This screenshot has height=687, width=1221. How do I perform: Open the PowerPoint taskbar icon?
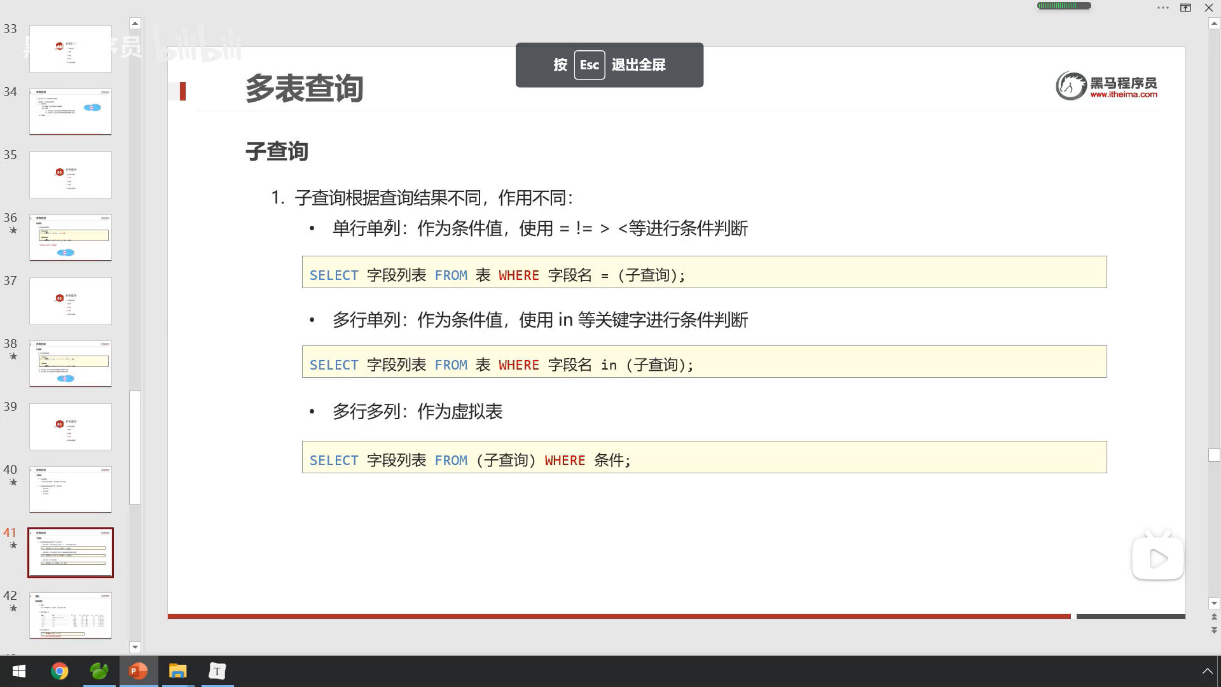(138, 671)
